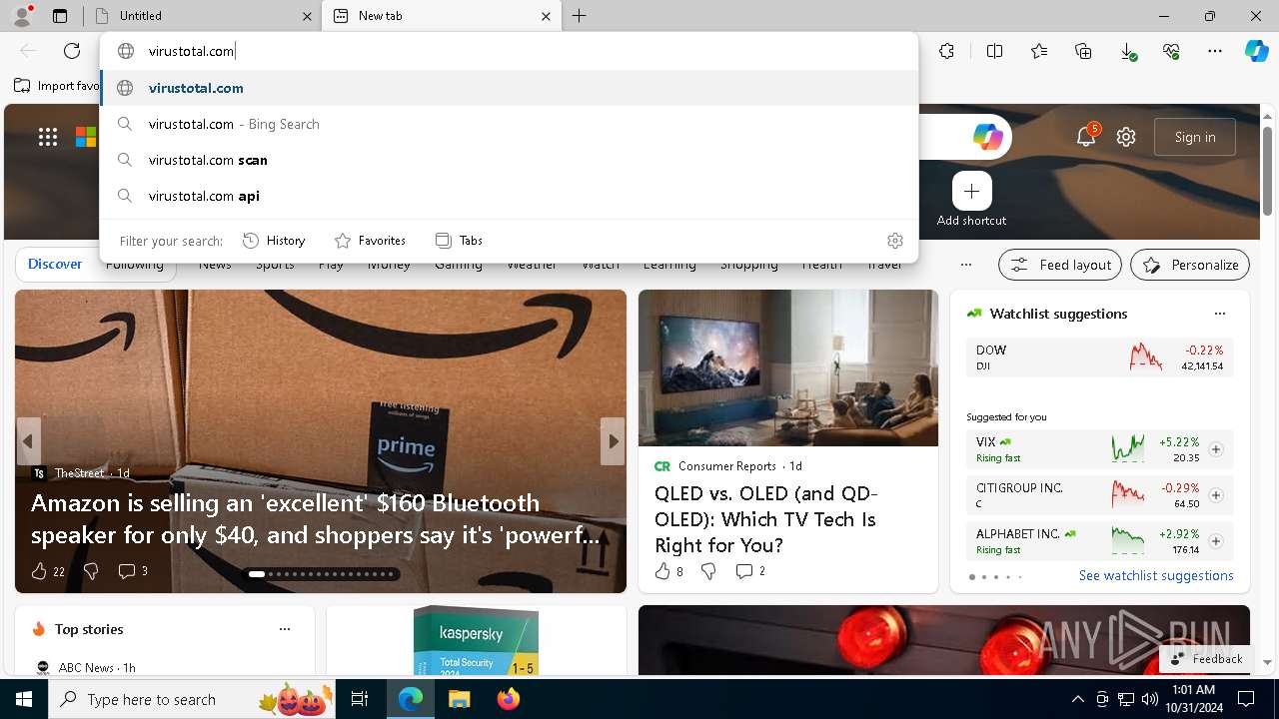Open address bar suggestion settings gear

pyautogui.click(x=895, y=241)
